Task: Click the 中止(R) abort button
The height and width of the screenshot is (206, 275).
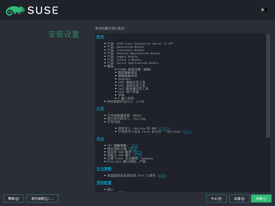Action: tap(216, 198)
